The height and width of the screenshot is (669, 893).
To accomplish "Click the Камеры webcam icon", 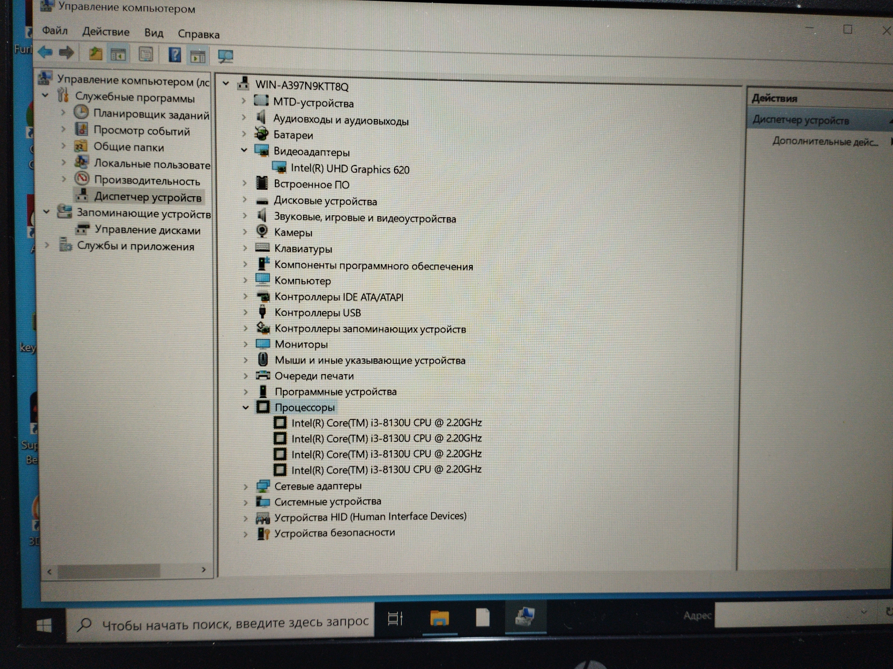I will pos(262,231).
